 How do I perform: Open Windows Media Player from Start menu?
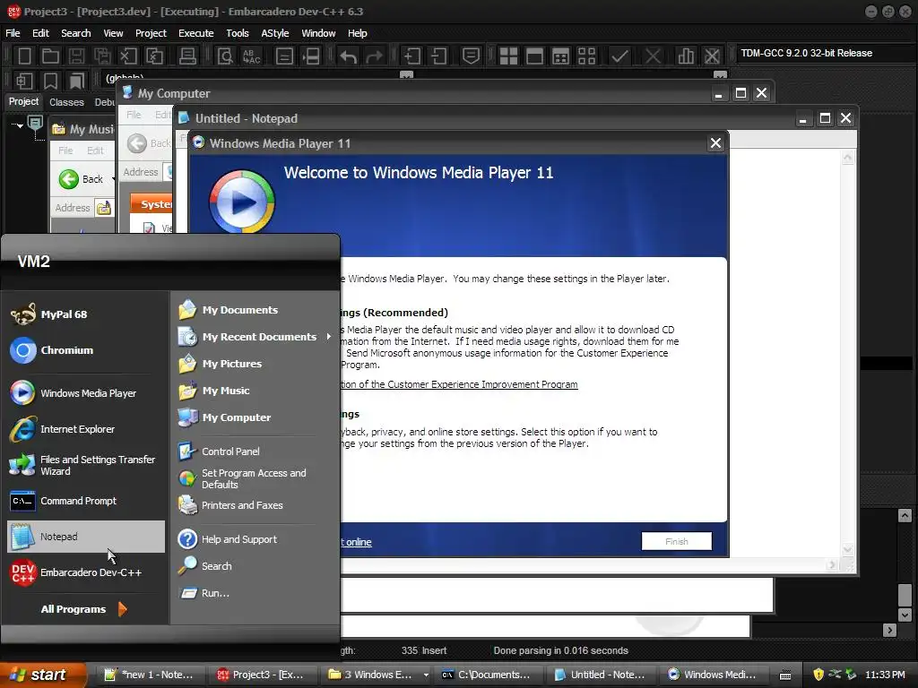coord(86,393)
